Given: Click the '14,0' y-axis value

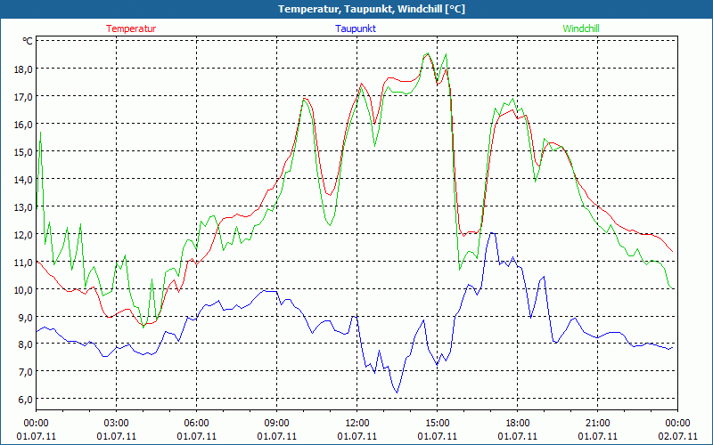Looking at the screenshot, I should tap(24, 180).
